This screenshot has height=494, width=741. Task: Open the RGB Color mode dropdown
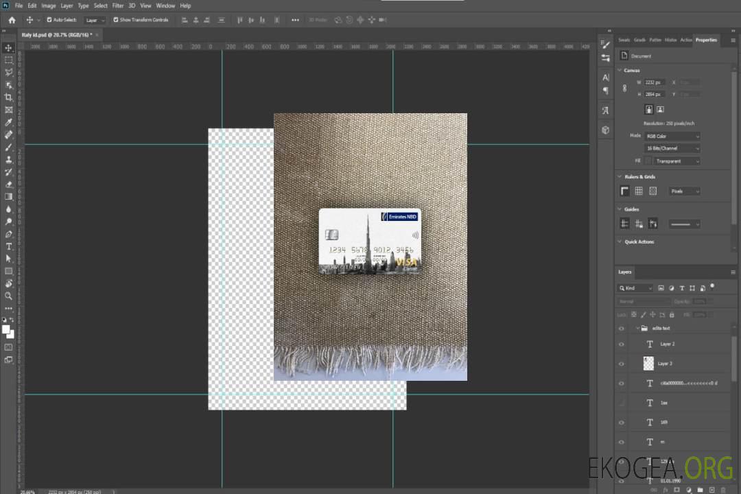click(x=672, y=136)
